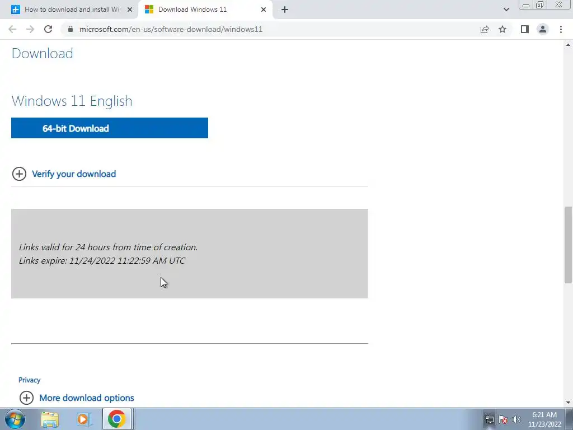This screenshot has width=573, height=430.
Task: Close the How to download tab
Action: click(x=130, y=10)
